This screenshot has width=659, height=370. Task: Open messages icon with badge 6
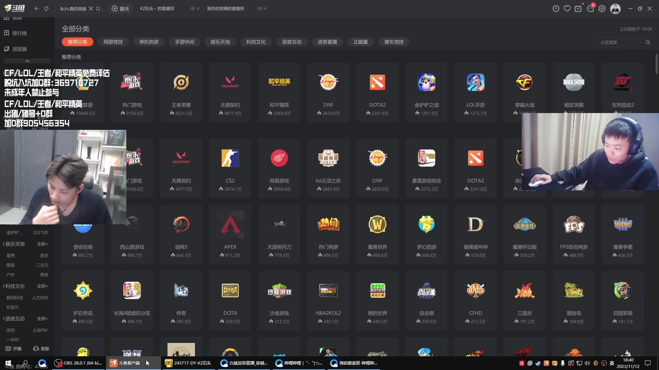tap(590, 9)
